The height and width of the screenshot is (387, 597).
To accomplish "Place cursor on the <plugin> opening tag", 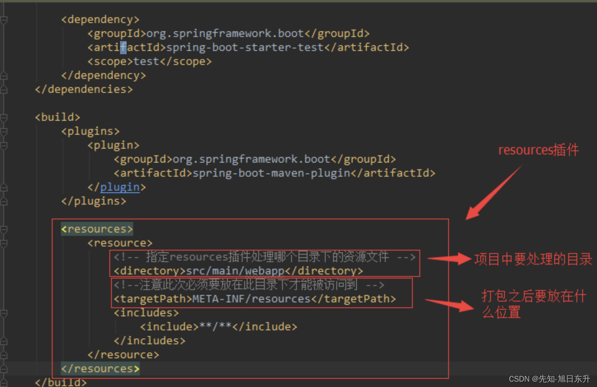I will pos(113,145).
